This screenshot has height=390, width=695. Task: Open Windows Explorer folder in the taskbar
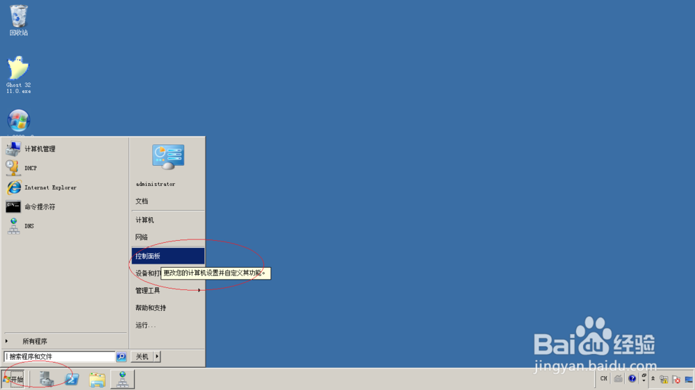pyautogui.click(x=97, y=380)
